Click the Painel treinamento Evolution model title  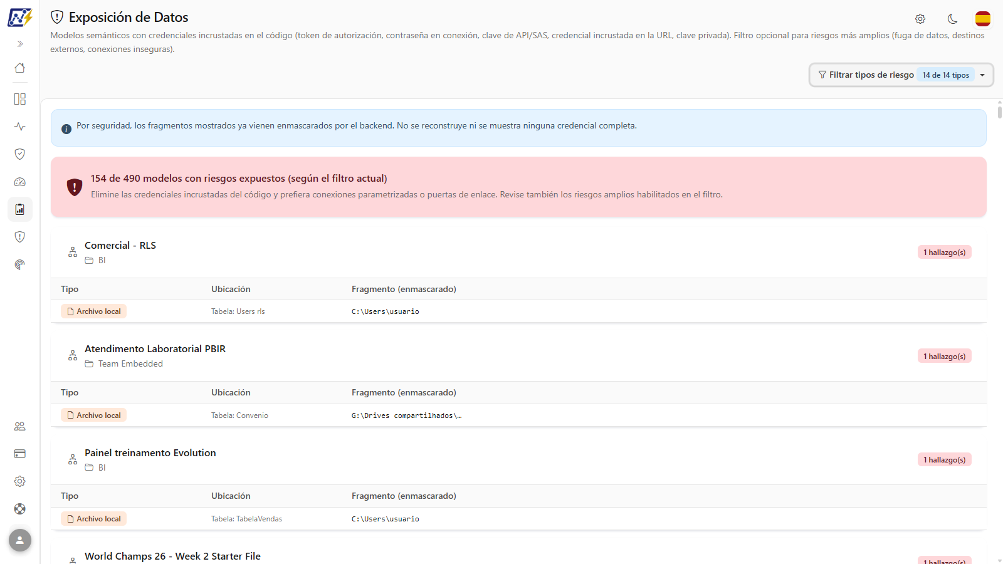click(x=150, y=453)
